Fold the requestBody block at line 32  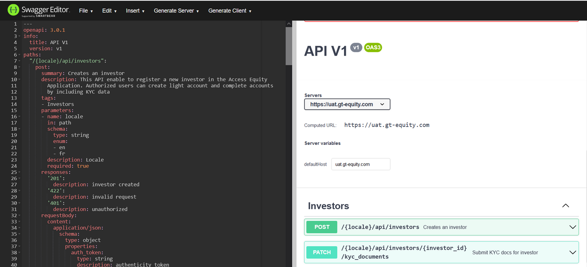click(x=20, y=215)
